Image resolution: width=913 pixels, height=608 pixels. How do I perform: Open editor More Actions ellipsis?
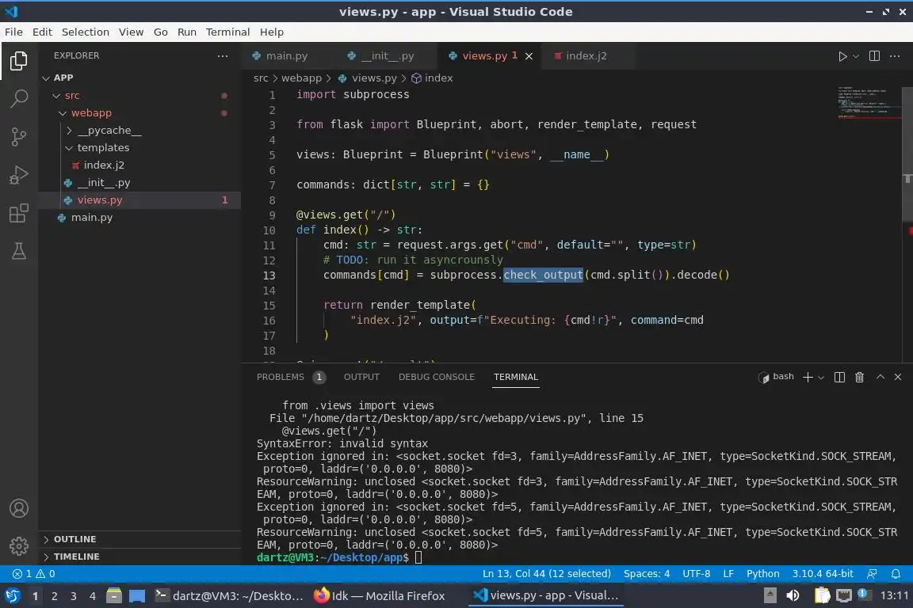[895, 56]
